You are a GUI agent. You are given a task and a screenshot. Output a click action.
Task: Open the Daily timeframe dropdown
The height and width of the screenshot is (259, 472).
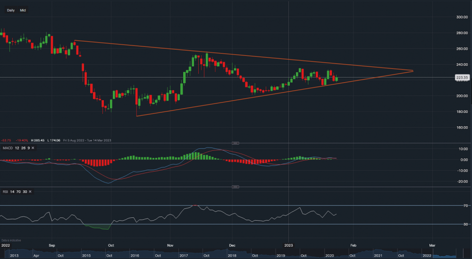tap(10, 10)
